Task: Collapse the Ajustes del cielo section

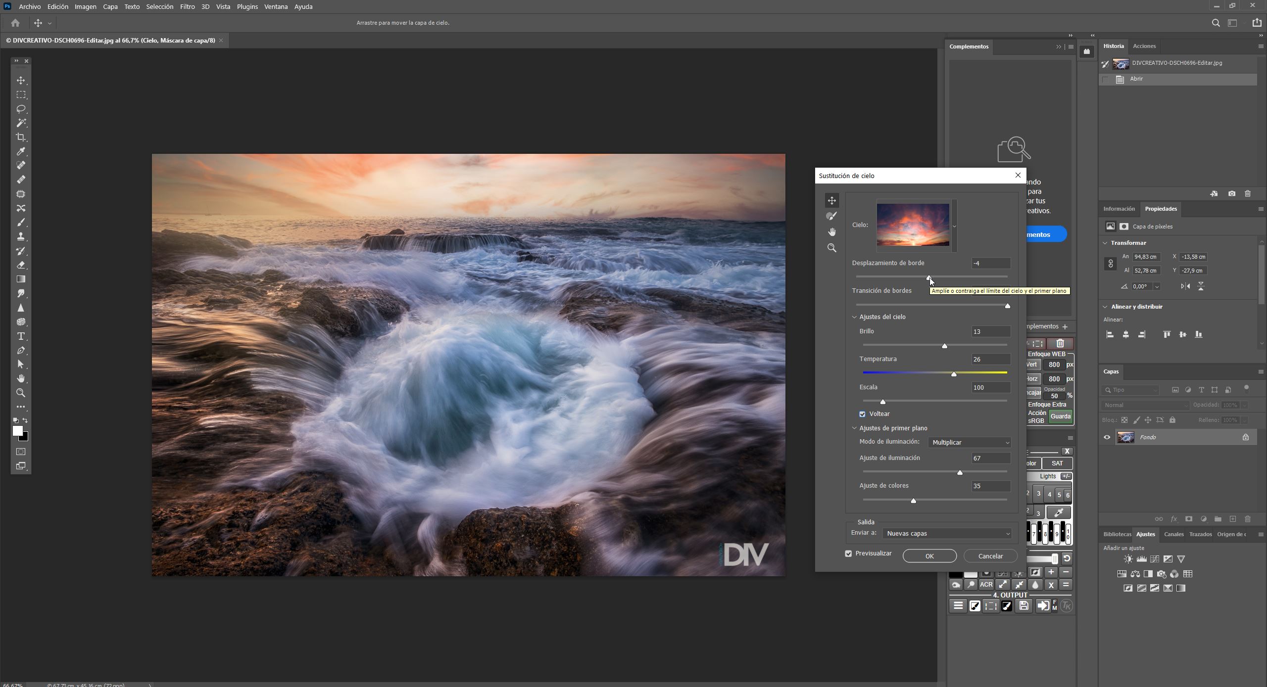Action: pyautogui.click(x=854, y=318)
